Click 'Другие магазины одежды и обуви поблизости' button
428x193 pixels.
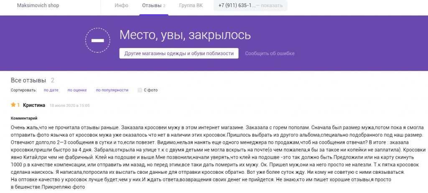click(179, 53)
